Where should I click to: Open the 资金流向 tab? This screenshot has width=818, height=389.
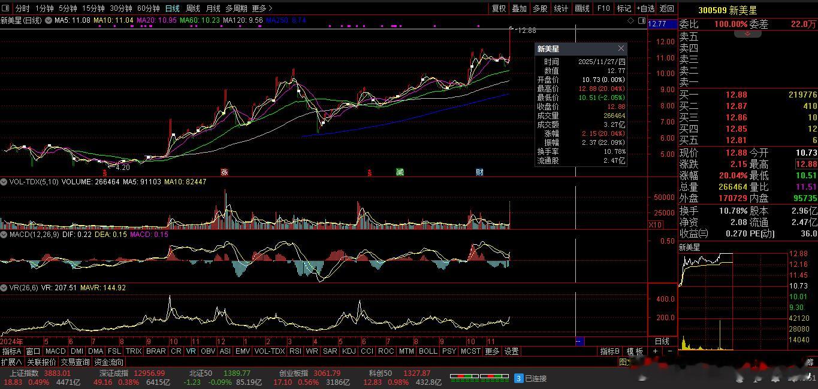pos(108,362)
